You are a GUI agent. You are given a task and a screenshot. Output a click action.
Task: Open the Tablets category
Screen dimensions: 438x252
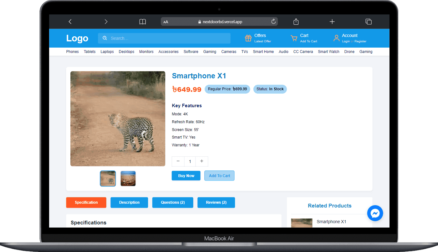point(90,52)
